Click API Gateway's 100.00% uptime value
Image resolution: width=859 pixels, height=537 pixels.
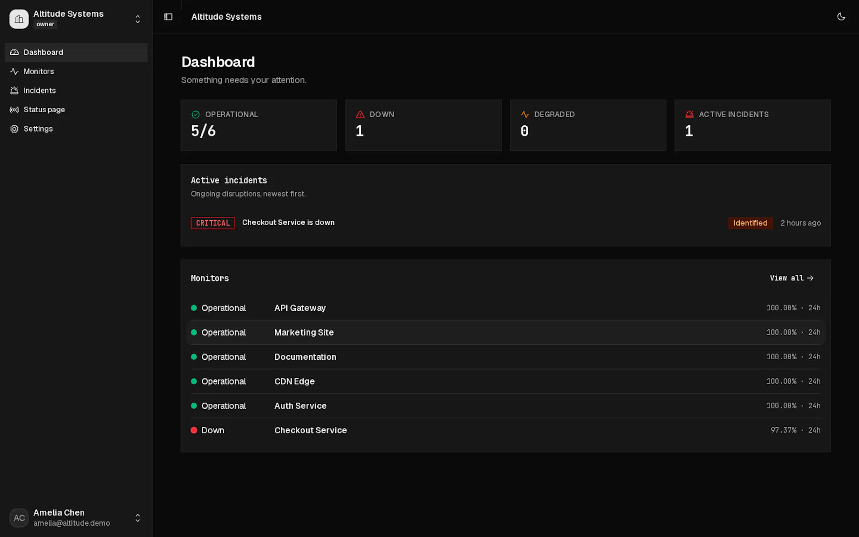(781, 308)
